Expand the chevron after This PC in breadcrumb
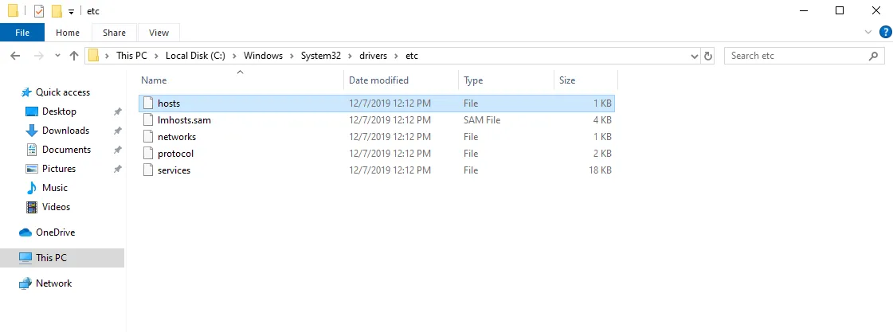 point(157,56)
